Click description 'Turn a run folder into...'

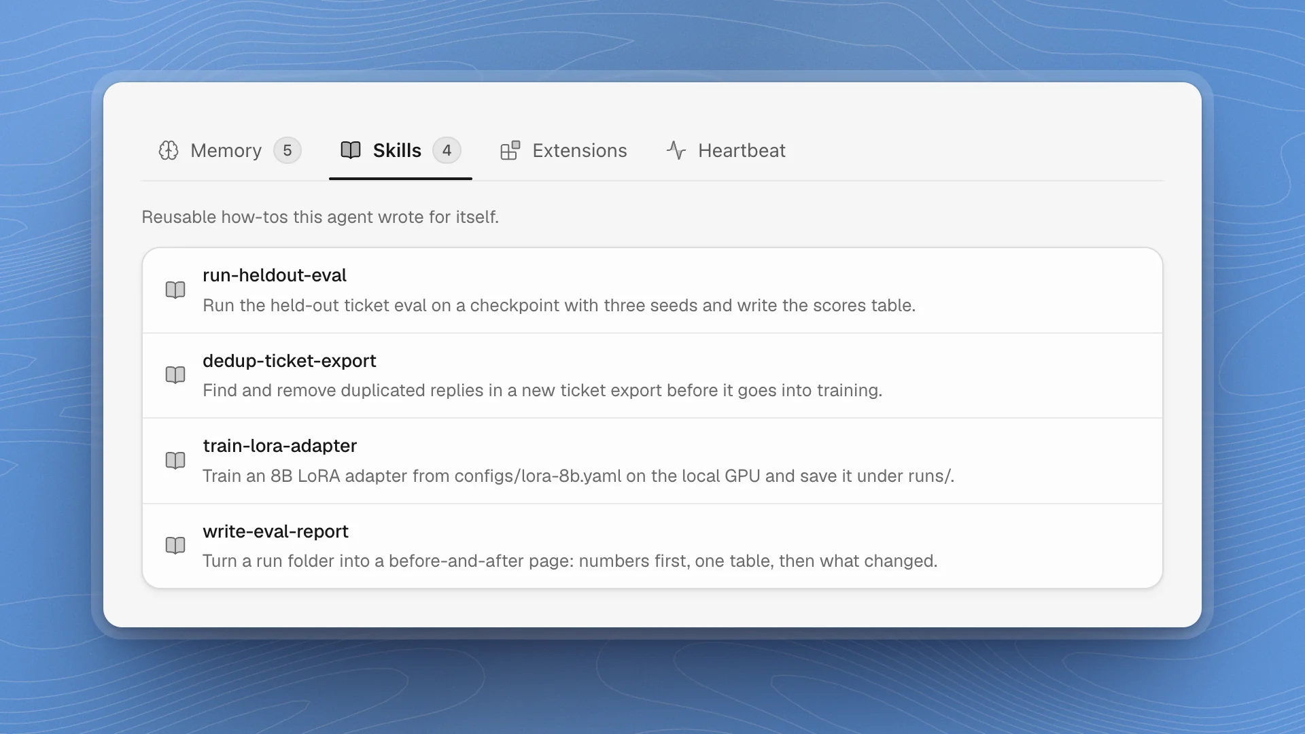(x=570, y=561)
